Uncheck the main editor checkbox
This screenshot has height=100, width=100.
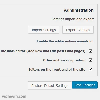pyautogui.click(x=90, y=51)
